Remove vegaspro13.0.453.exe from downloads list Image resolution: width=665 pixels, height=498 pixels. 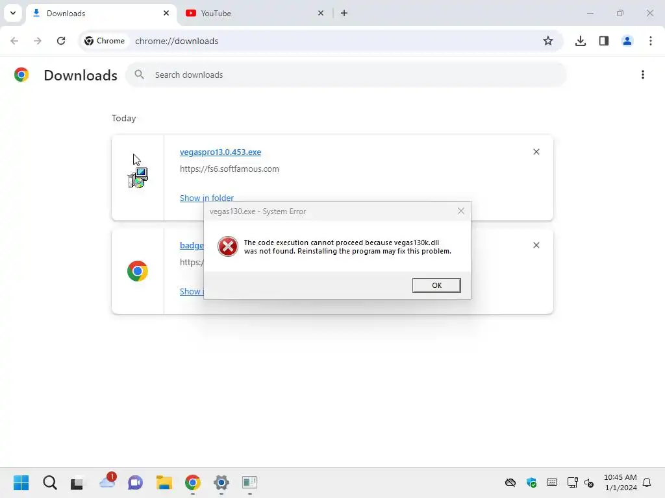click(x=536, y=152)
